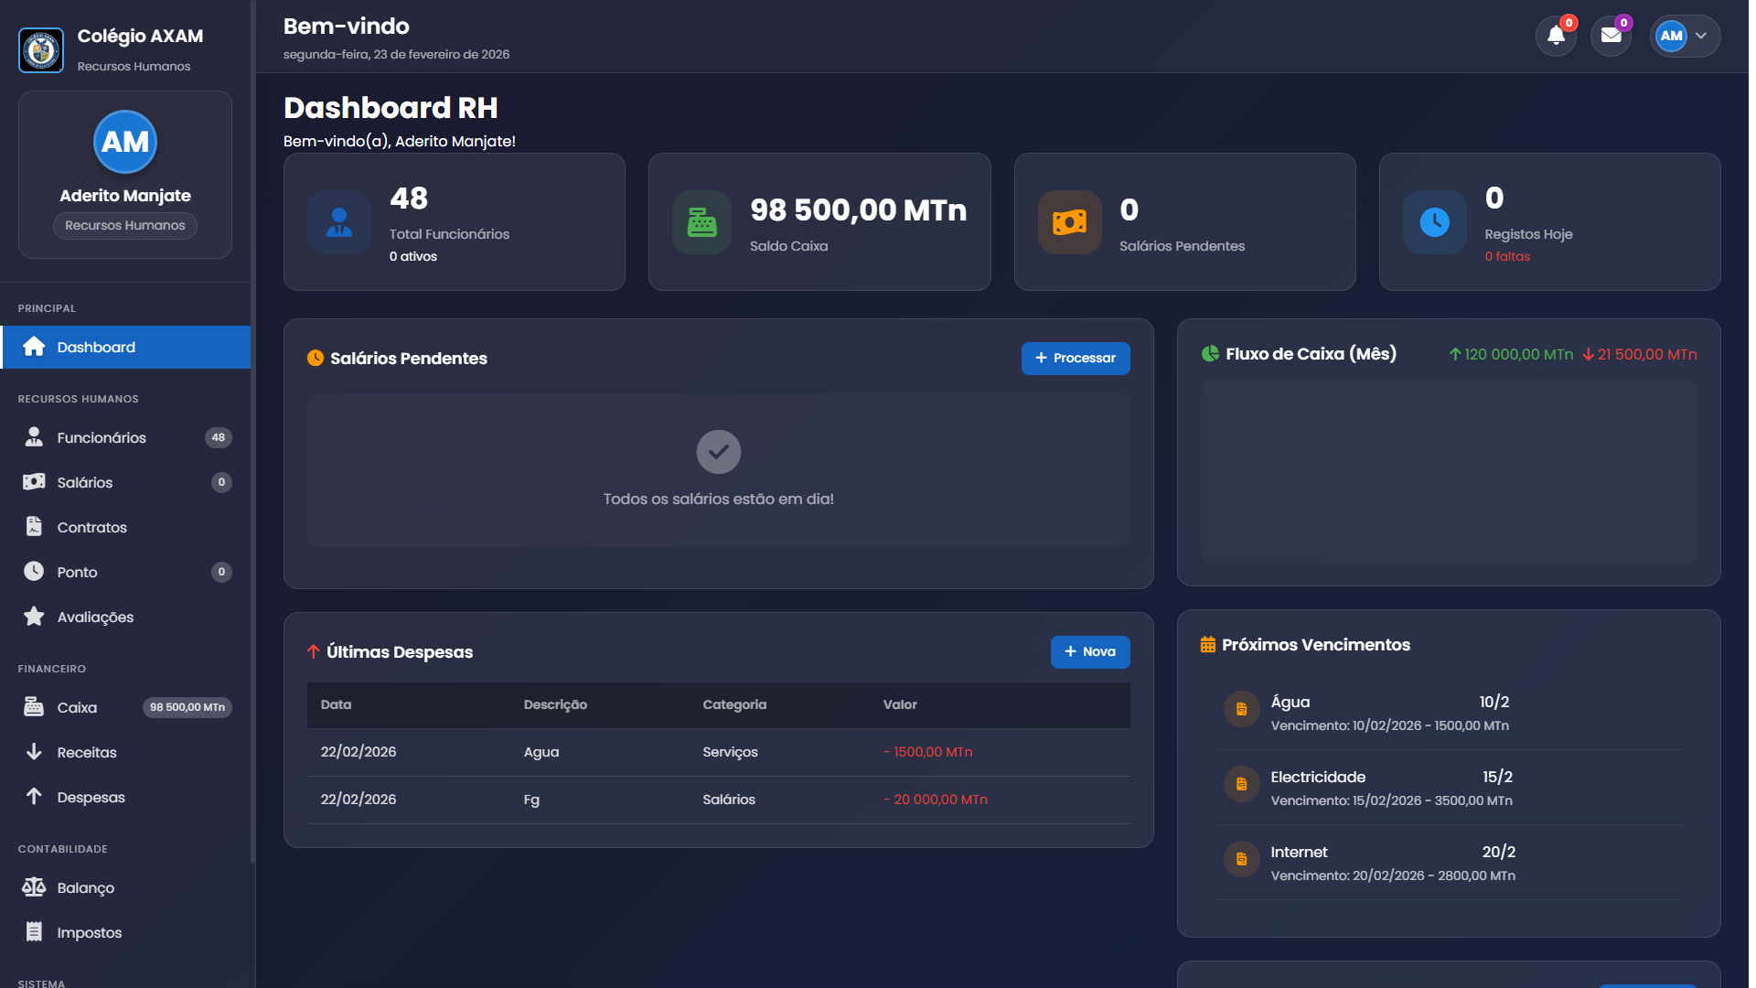This screenshot has width=1756, height=988.
Task: Open the Contratos sidebar entry
Action: (91, 527)
